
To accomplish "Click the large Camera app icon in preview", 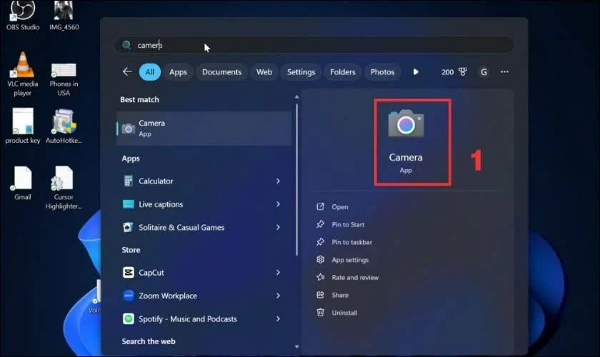I will coord(406,124).
